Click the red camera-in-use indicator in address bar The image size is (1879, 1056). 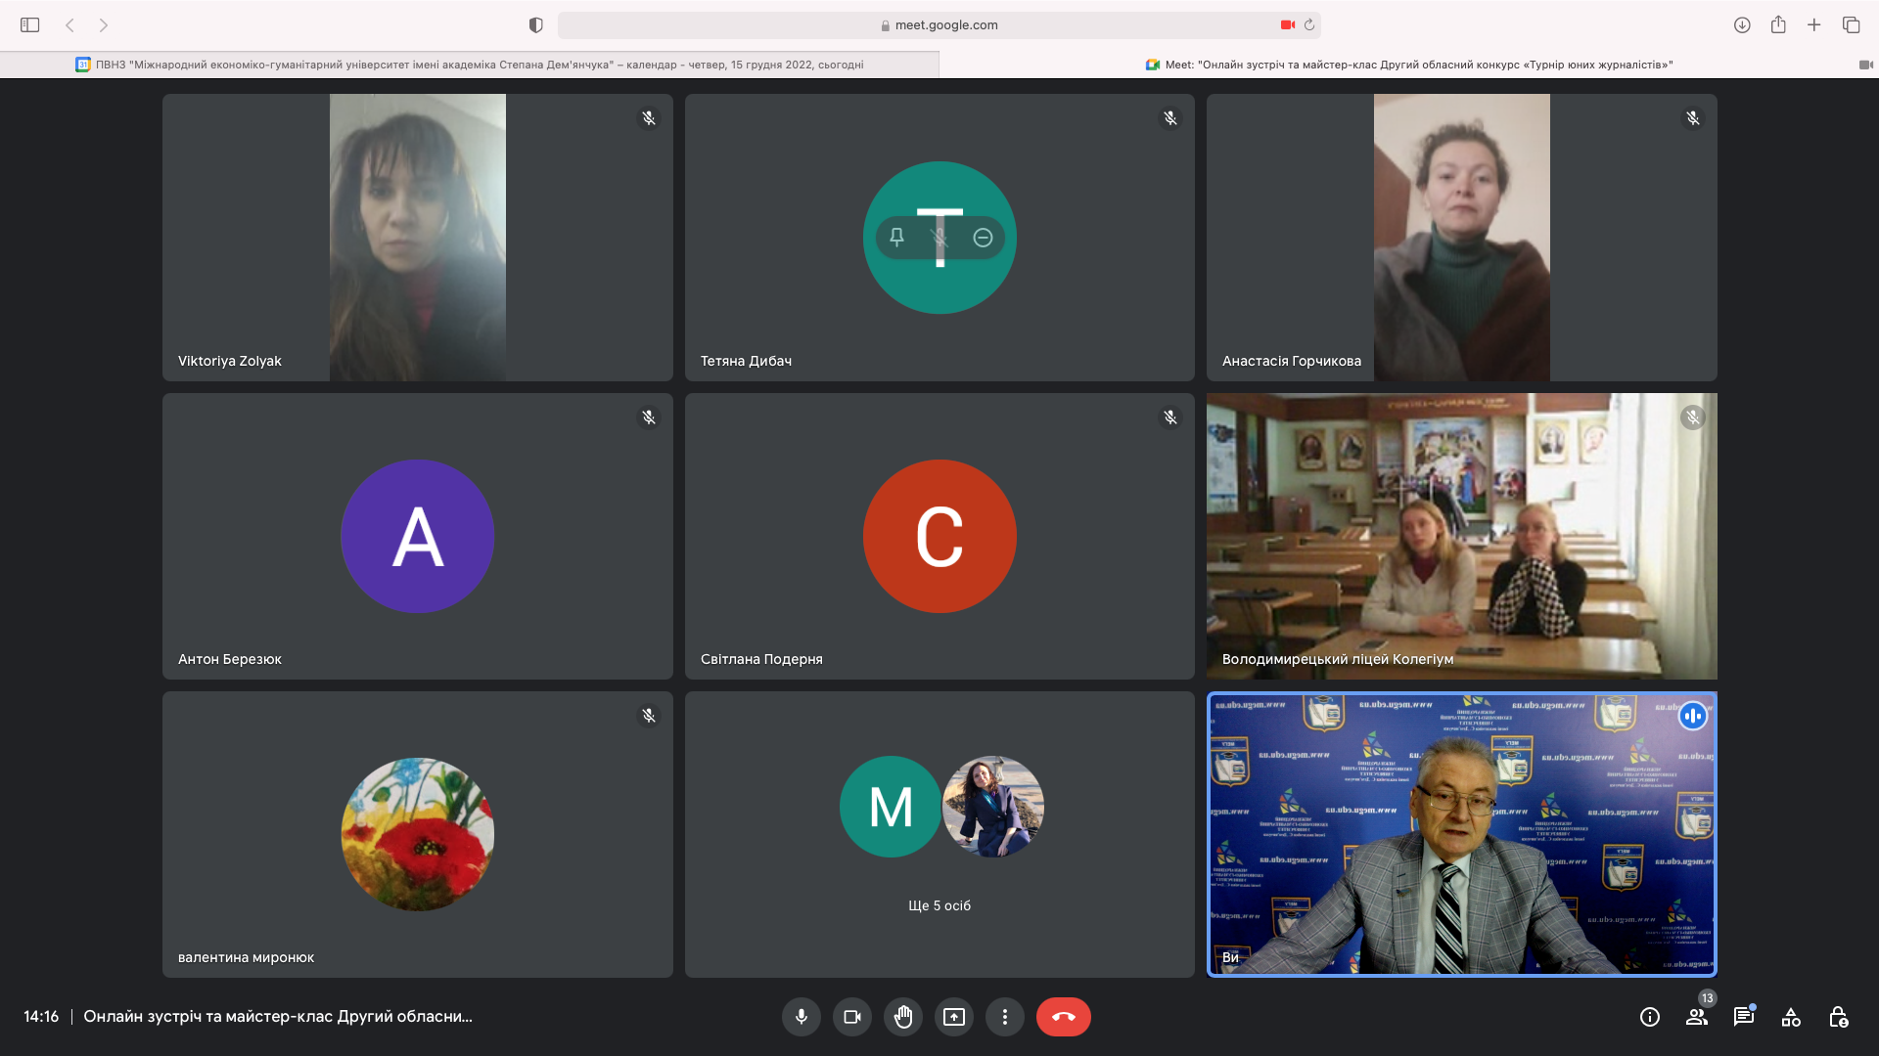[1288, 25]
